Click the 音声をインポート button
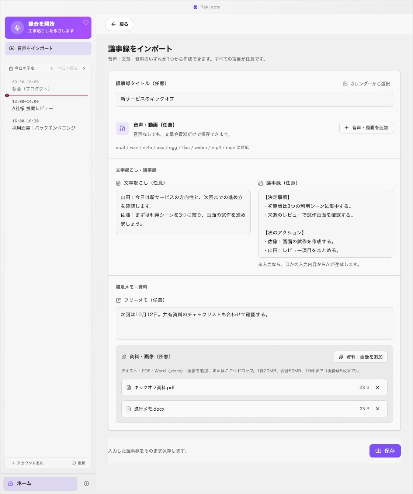413x494 pixels. [48, 48]
